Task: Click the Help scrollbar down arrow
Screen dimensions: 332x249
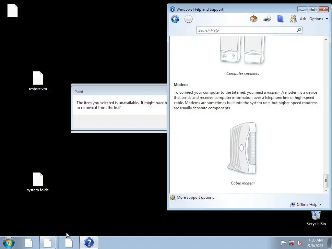Action: pyautogui.click(x=326, y=191)
